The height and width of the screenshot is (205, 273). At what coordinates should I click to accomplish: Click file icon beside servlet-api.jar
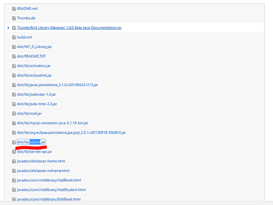[x=14, y=152]
